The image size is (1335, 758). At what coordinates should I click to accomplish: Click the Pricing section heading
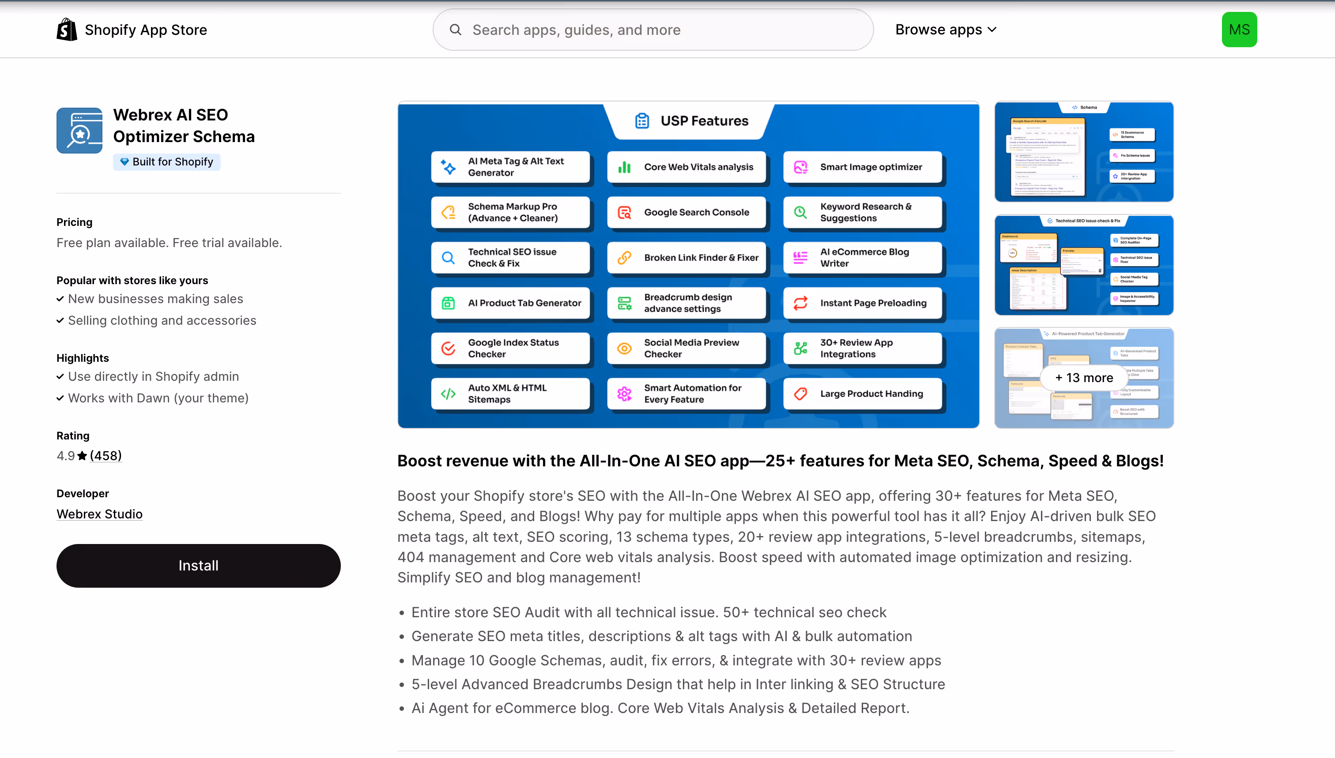coord(75,222)
